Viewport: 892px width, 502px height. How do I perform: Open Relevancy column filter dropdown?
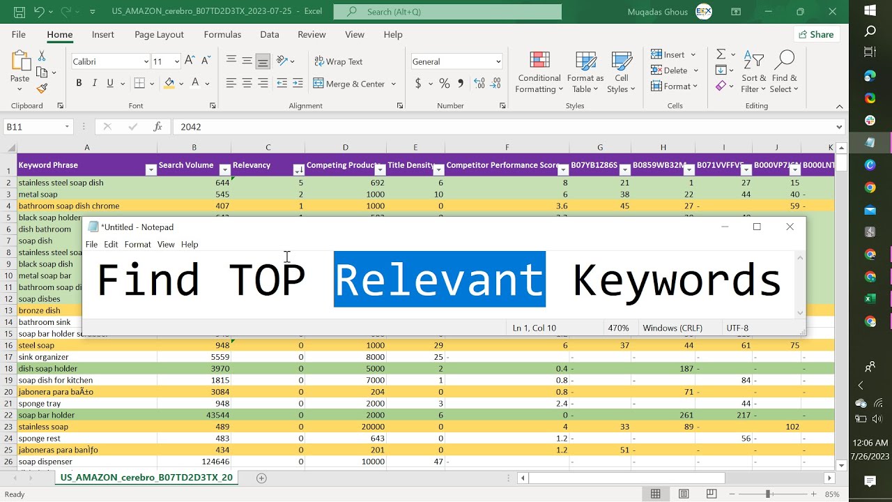pos(298,170)
